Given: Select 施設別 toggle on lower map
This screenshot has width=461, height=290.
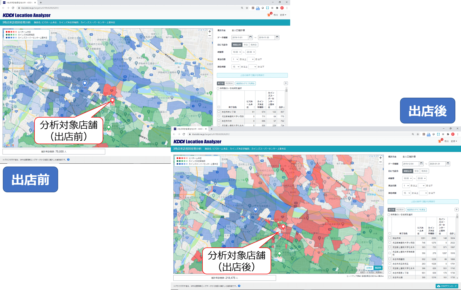Looking at the screenshot, I should click(378, 268).
